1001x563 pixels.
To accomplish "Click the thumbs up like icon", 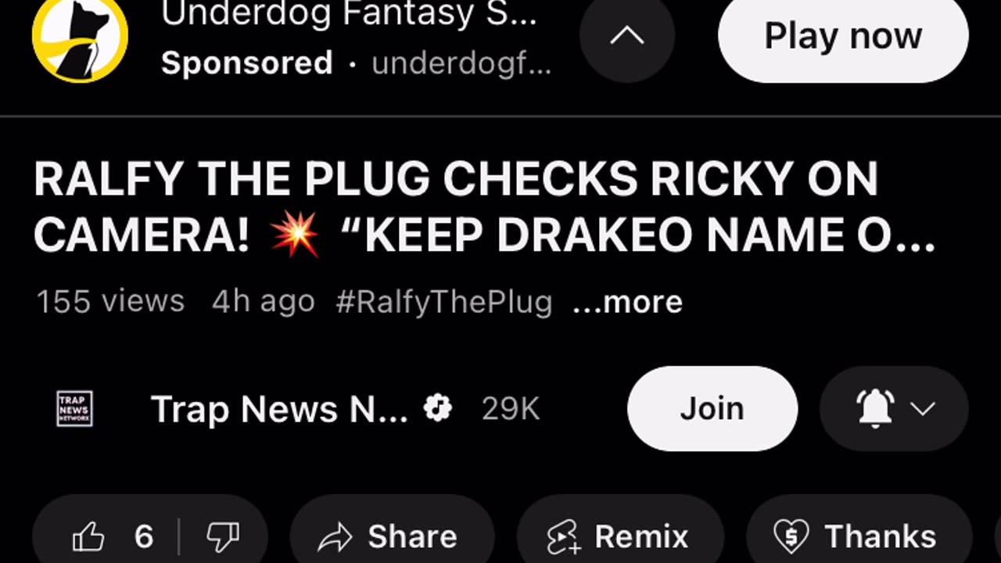I will (88, 537).
